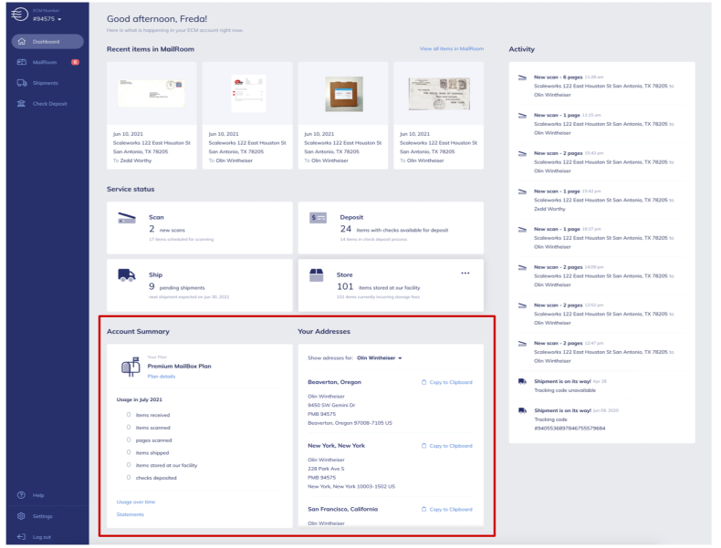This screenshot has height=548, width=721.
Task: Copy San Francisco address to clipboard
Action: click(x=447, y=510)
